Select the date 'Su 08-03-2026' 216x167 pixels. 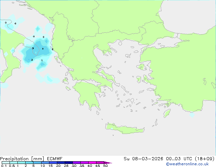143,159
